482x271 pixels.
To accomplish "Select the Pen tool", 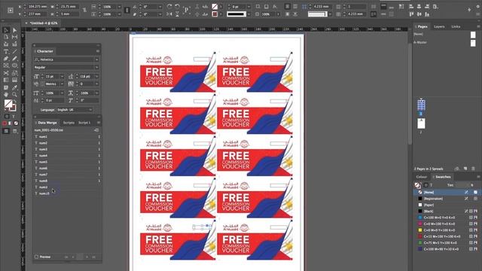I will pyautogui.click(x=6, y=59).
